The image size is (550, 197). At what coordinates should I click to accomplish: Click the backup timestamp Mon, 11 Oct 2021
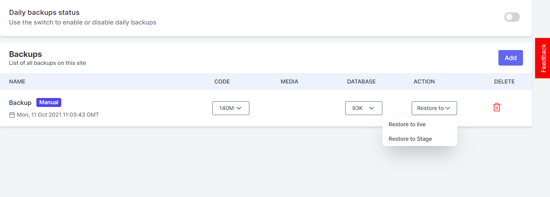[58, 115]
